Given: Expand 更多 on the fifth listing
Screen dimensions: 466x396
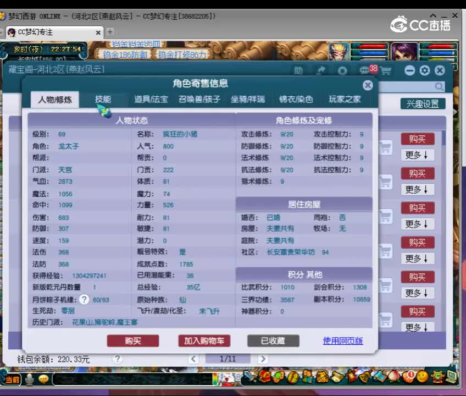Looking at the screenshot, I should tap(417, 293).
